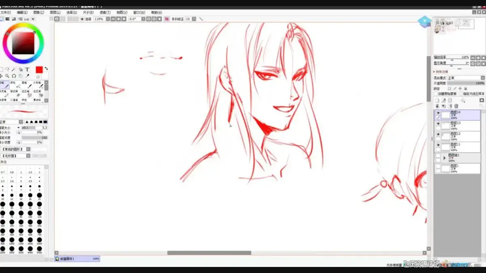Select the Lasso selection tool
Viewport: 486px width, 273px height.
7,70
